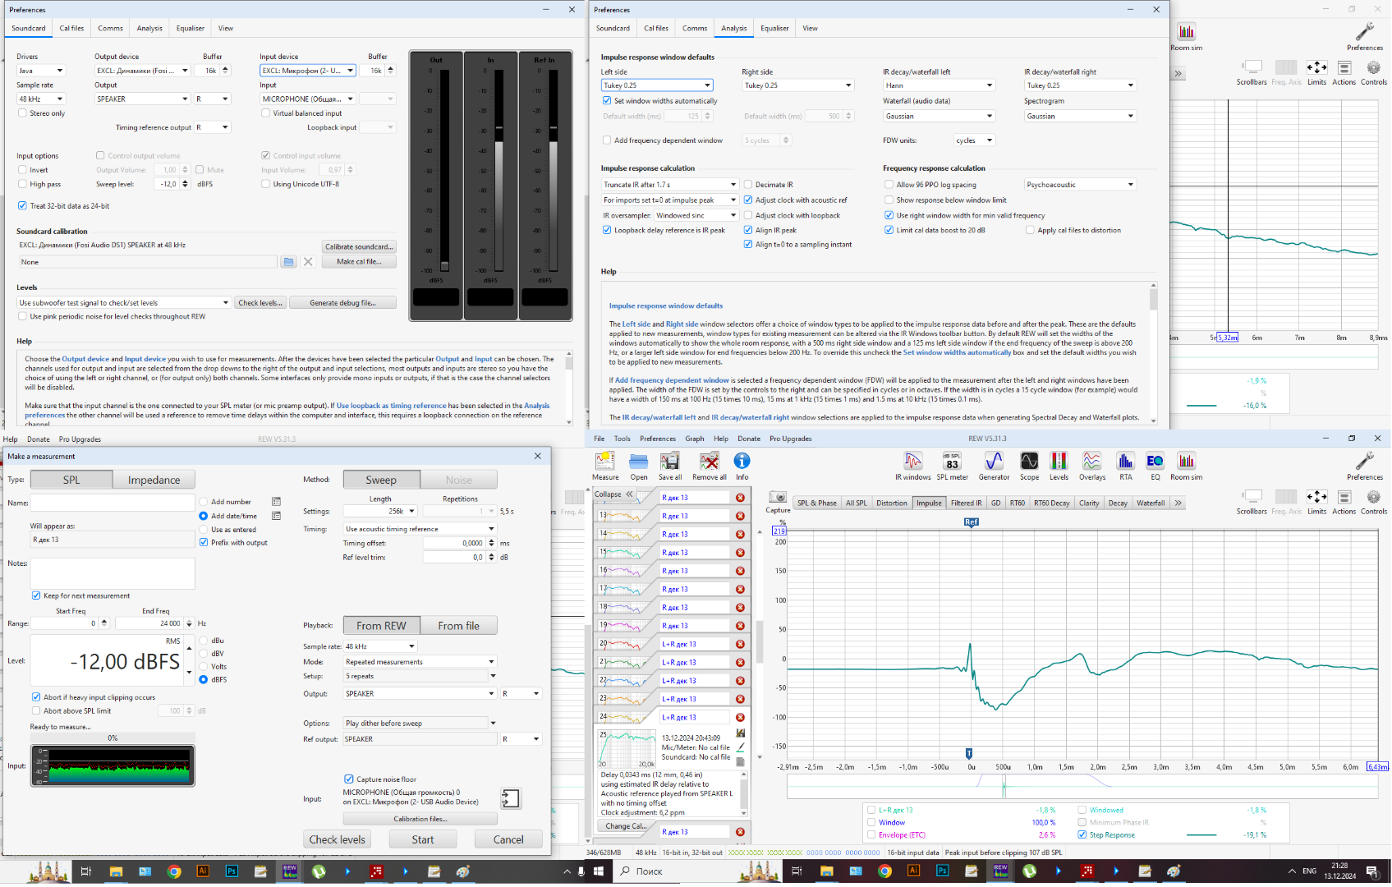Click the Out level meter slider
Viewport: 1392px width, 887px height.
coord(444,265)
